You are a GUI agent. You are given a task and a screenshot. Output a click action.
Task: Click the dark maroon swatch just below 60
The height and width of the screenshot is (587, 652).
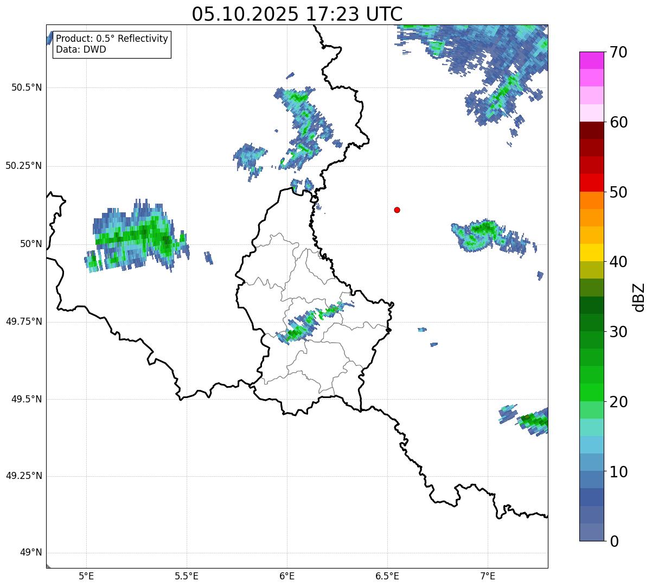coord(591,130)
